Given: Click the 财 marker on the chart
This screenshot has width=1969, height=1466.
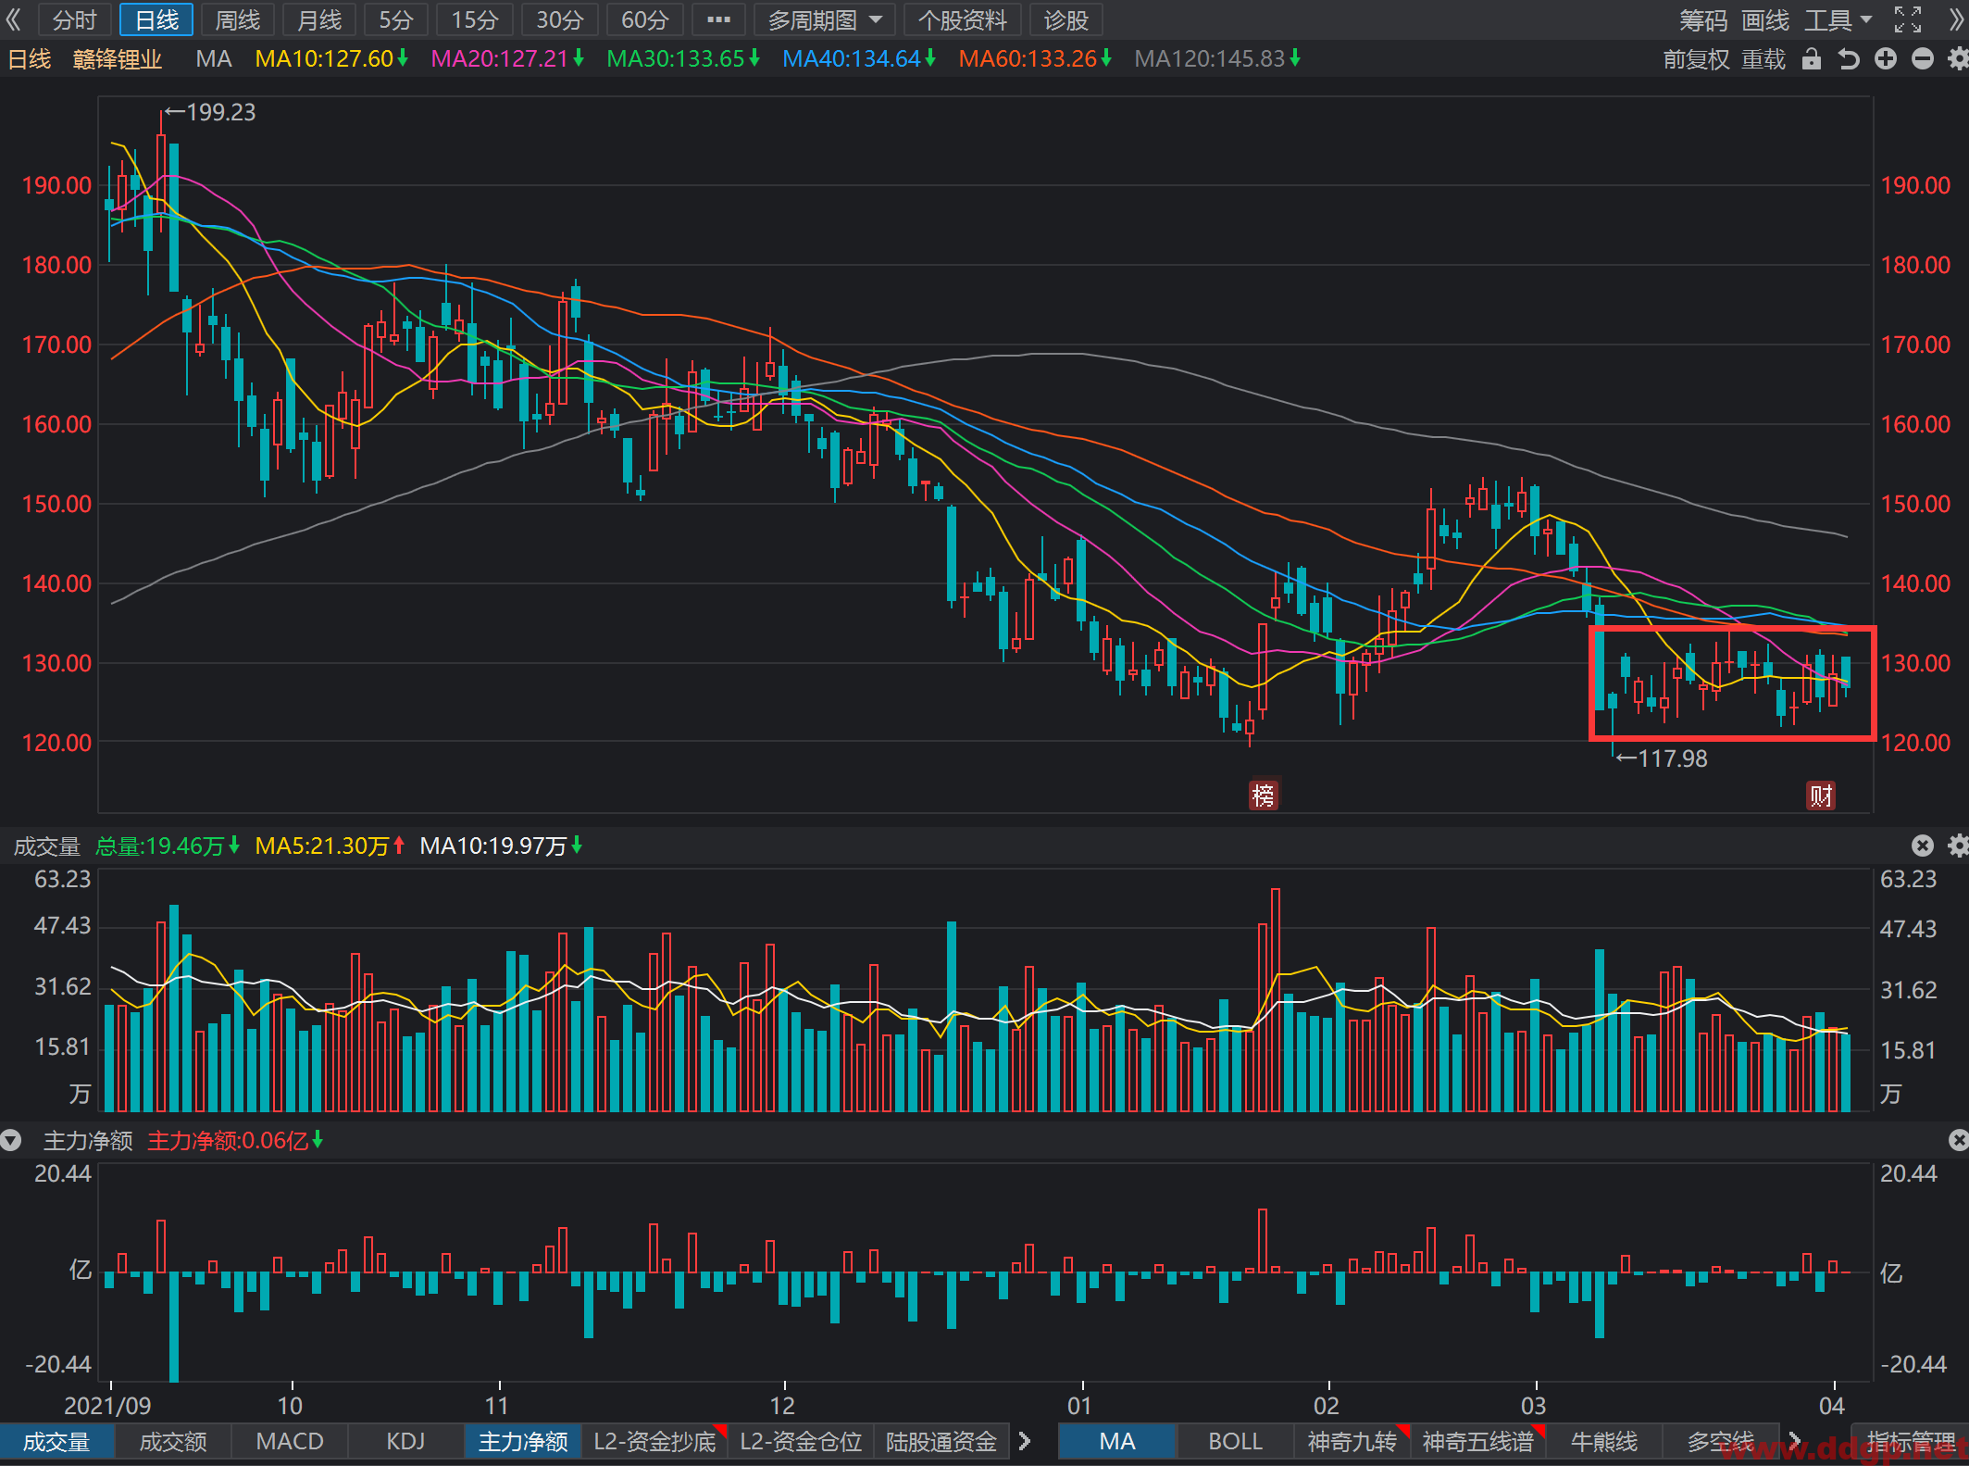Looking at the screenshot, I should (x=1821, y=795).
